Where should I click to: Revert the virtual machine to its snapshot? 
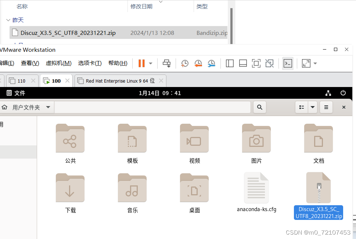pyautogui.click(x=198, y=63)
